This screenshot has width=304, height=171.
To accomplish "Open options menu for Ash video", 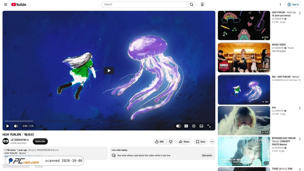I will 300,108.
